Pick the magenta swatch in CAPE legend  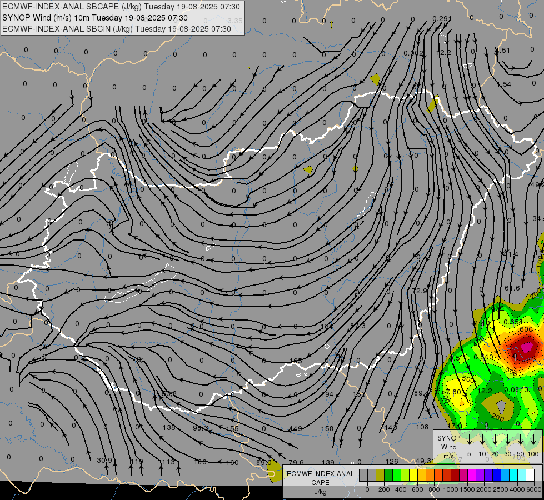tap(472, 475)
